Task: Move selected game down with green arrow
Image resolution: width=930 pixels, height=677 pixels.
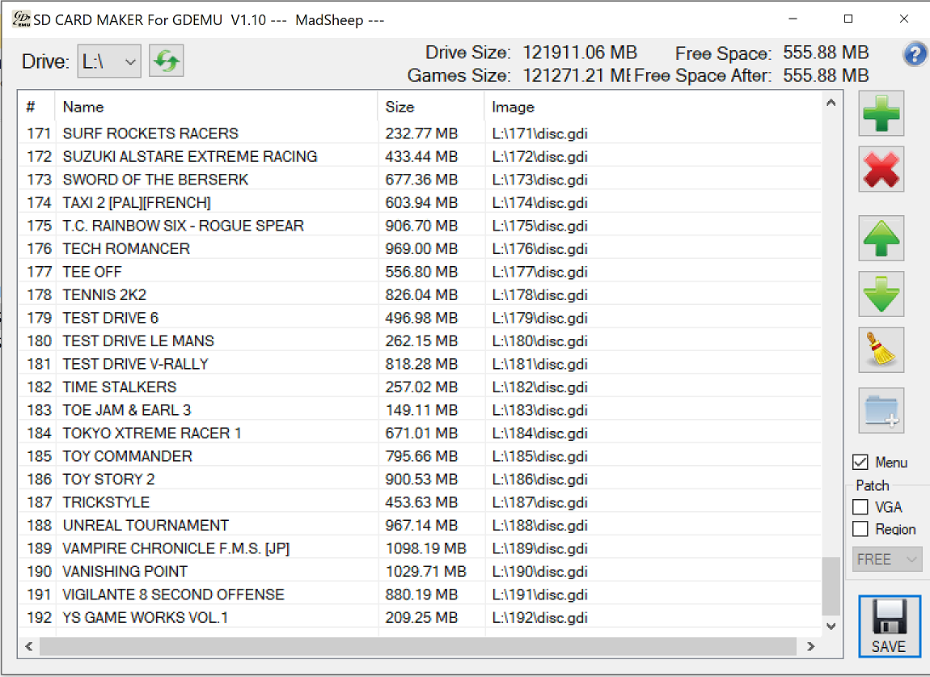Action: pos(881,294)
